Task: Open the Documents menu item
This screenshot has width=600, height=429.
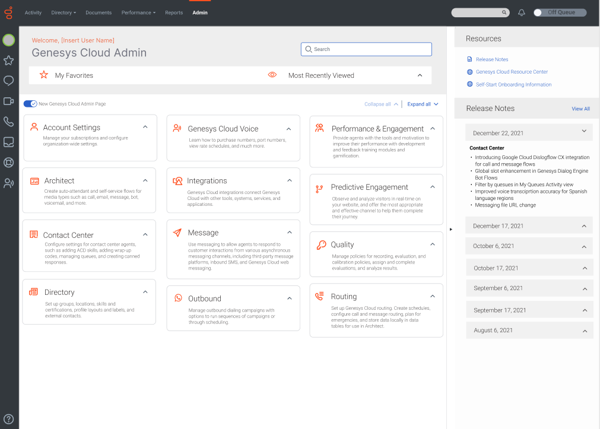Action: pyautogui.click(x=99, y=12)
